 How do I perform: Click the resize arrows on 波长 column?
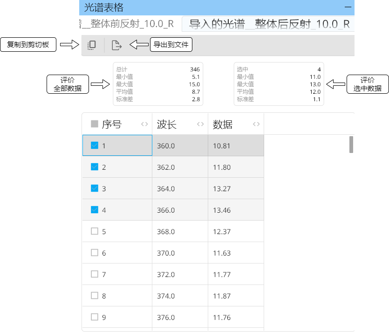pyautogui.click(x=200, y=124)
